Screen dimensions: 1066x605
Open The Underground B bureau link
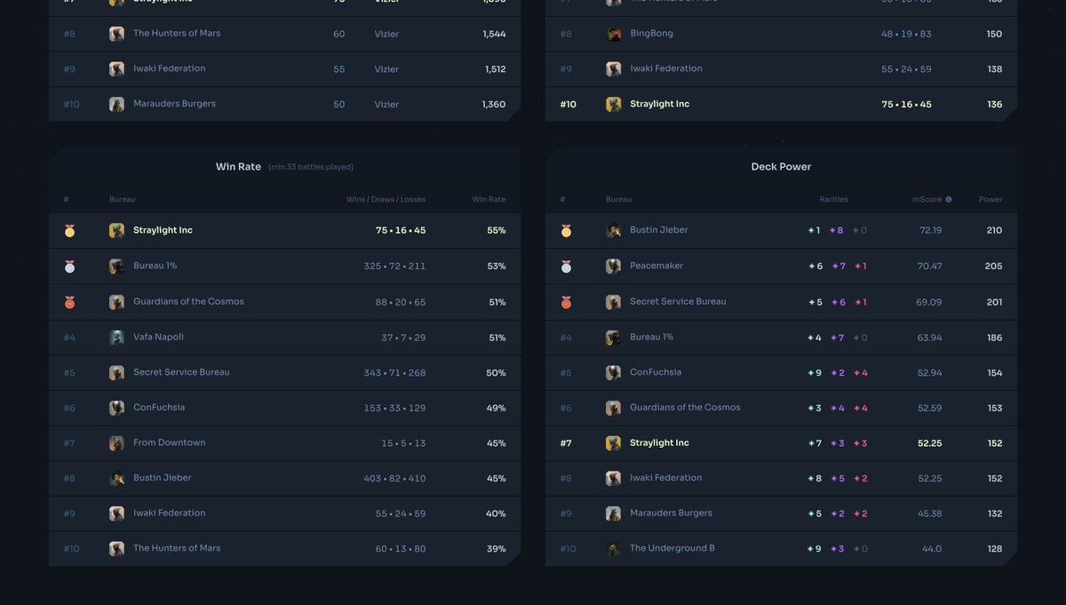(672, 548)
